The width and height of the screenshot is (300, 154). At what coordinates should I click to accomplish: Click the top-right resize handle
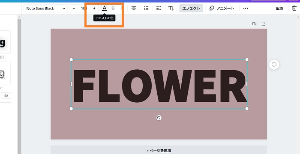[x=247, y=59]
